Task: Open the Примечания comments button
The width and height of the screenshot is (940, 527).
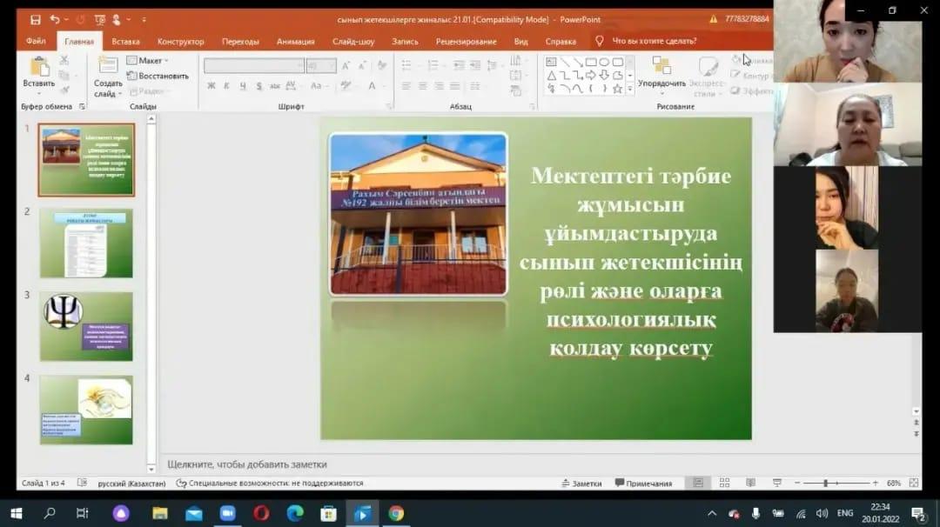Action: pos(643,484)
